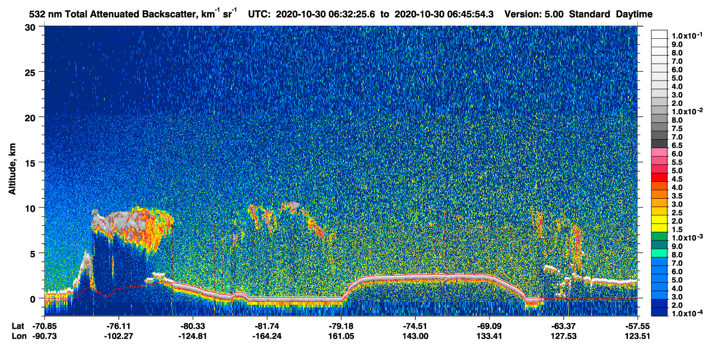The height and width of the screenshot is (363, 708).
Task: Click the 'Lon' row label
Action: pyautogui.click(x=19, y=336)
